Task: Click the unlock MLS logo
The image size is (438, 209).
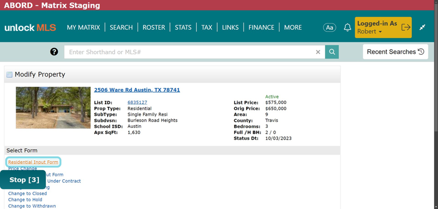Action: coord(30,27)
